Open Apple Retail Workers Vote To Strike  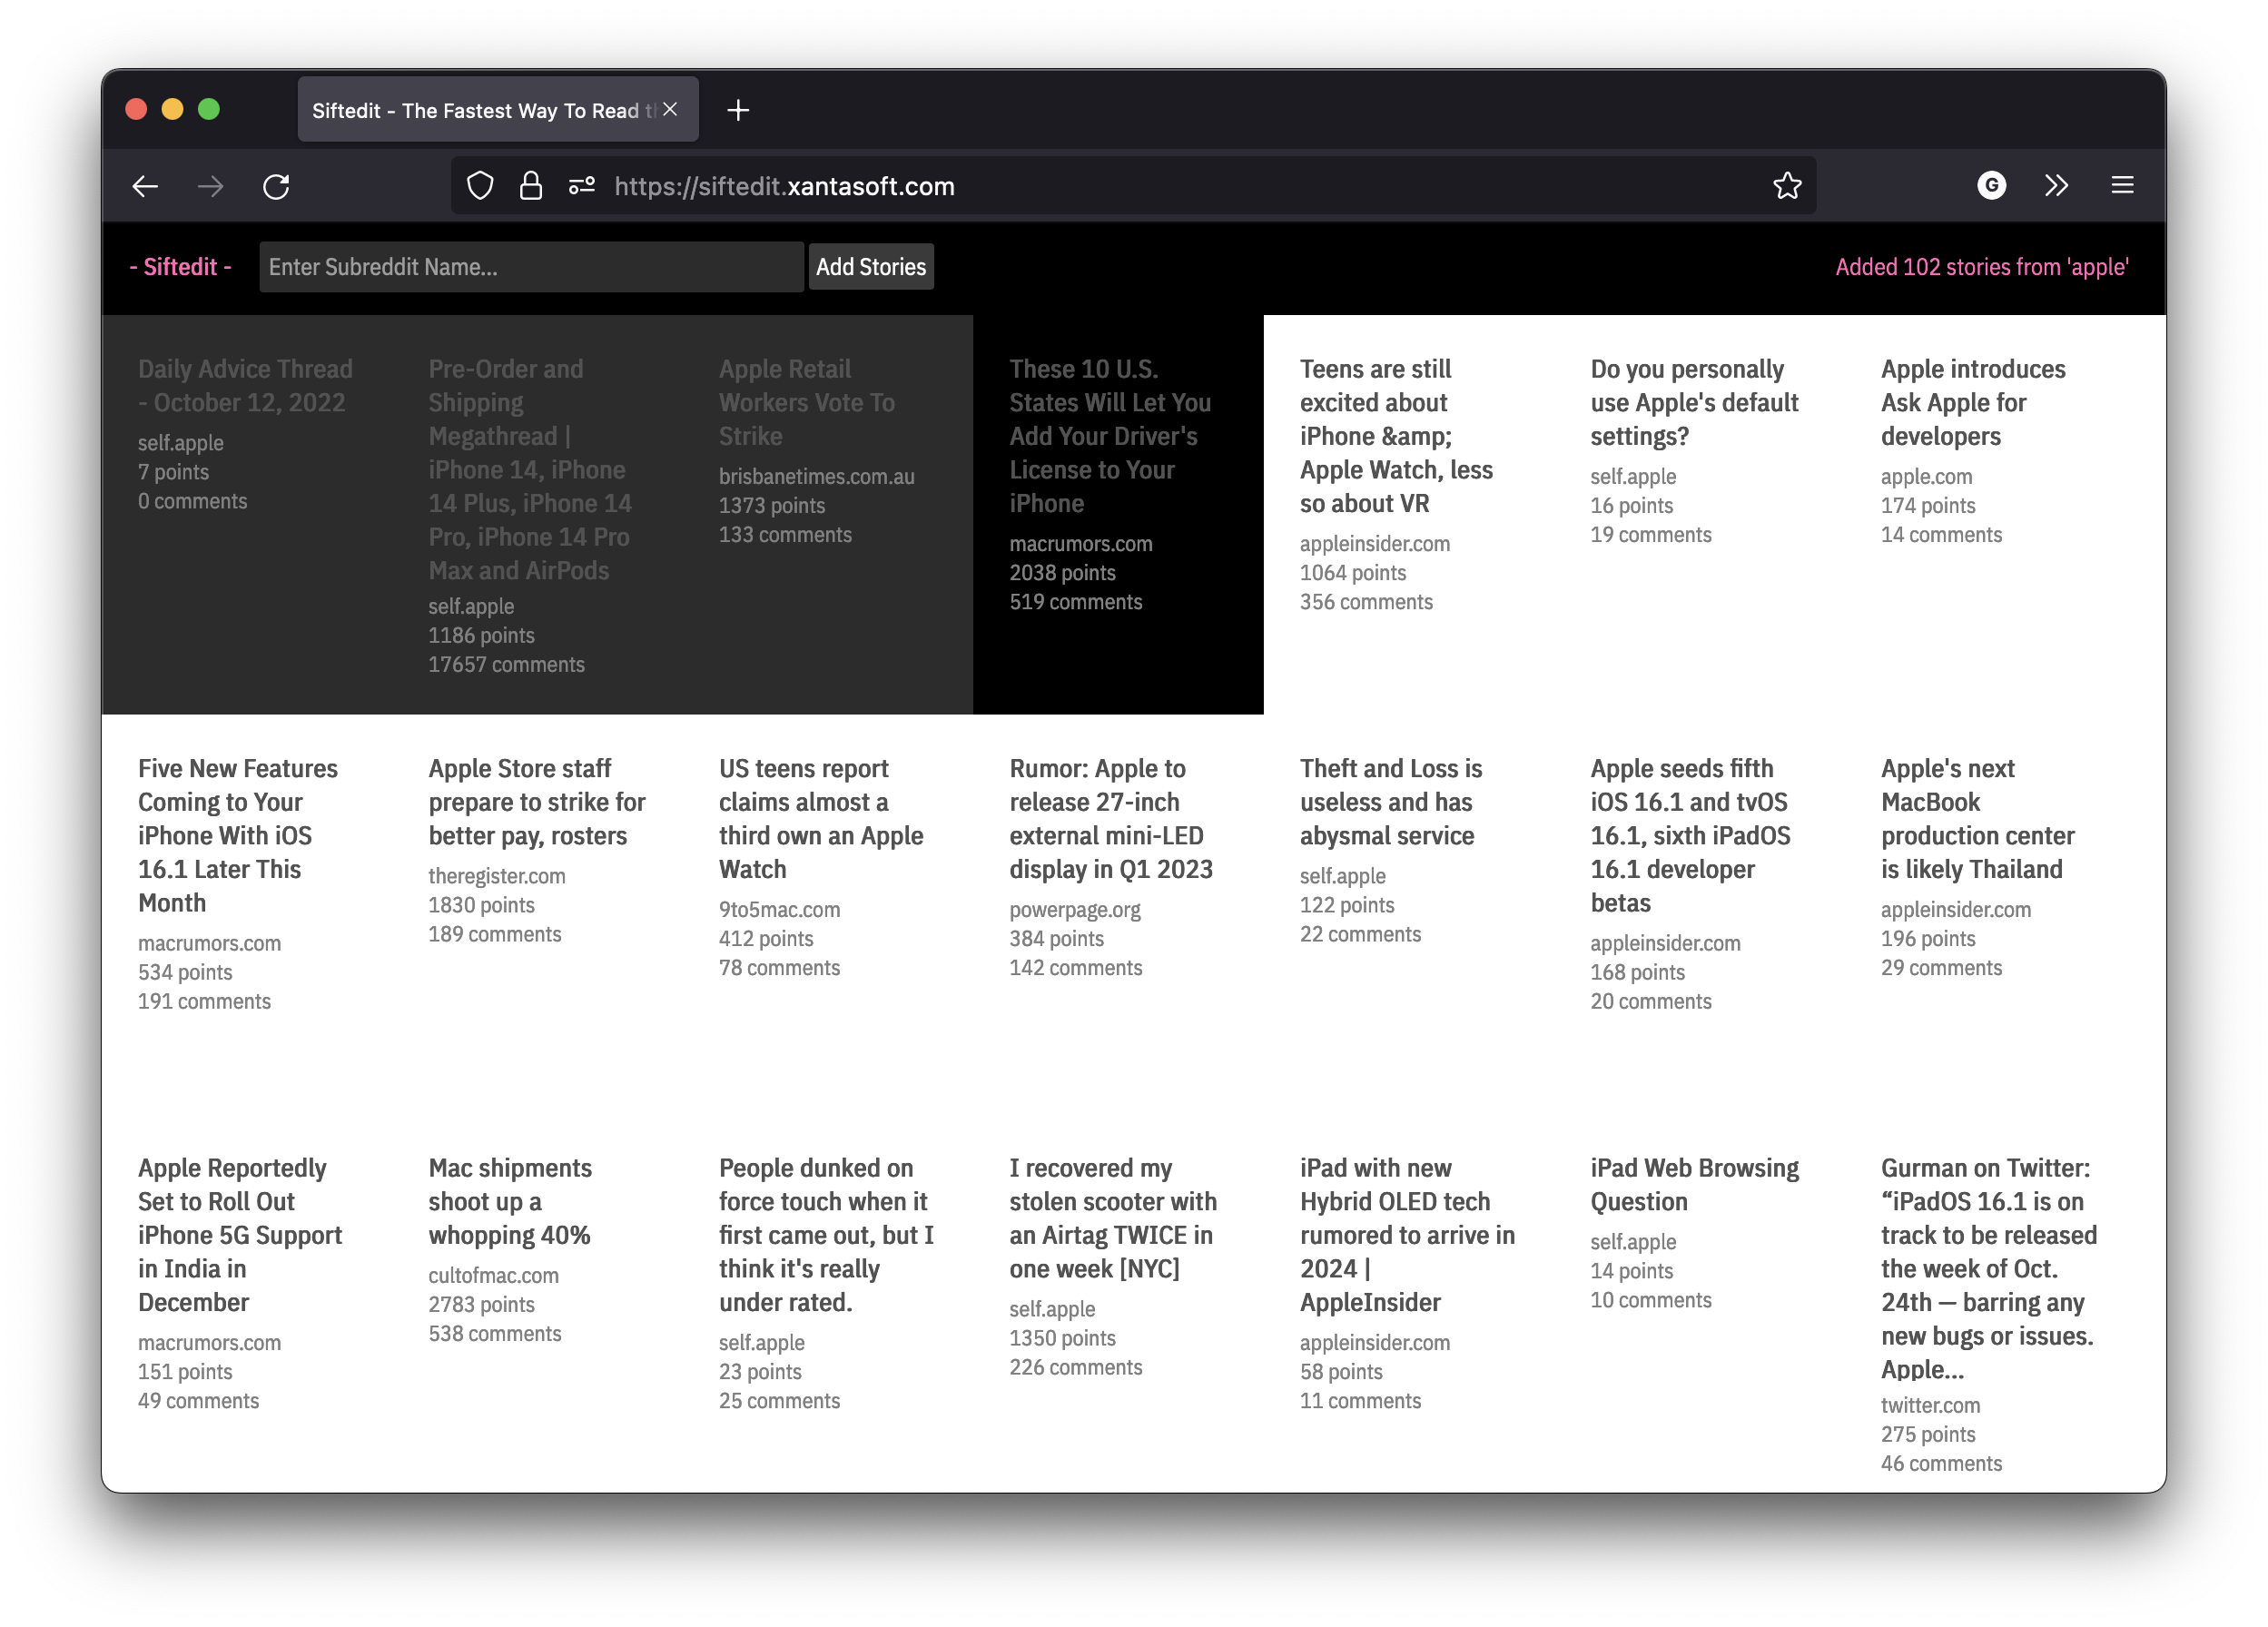[807, 402]
